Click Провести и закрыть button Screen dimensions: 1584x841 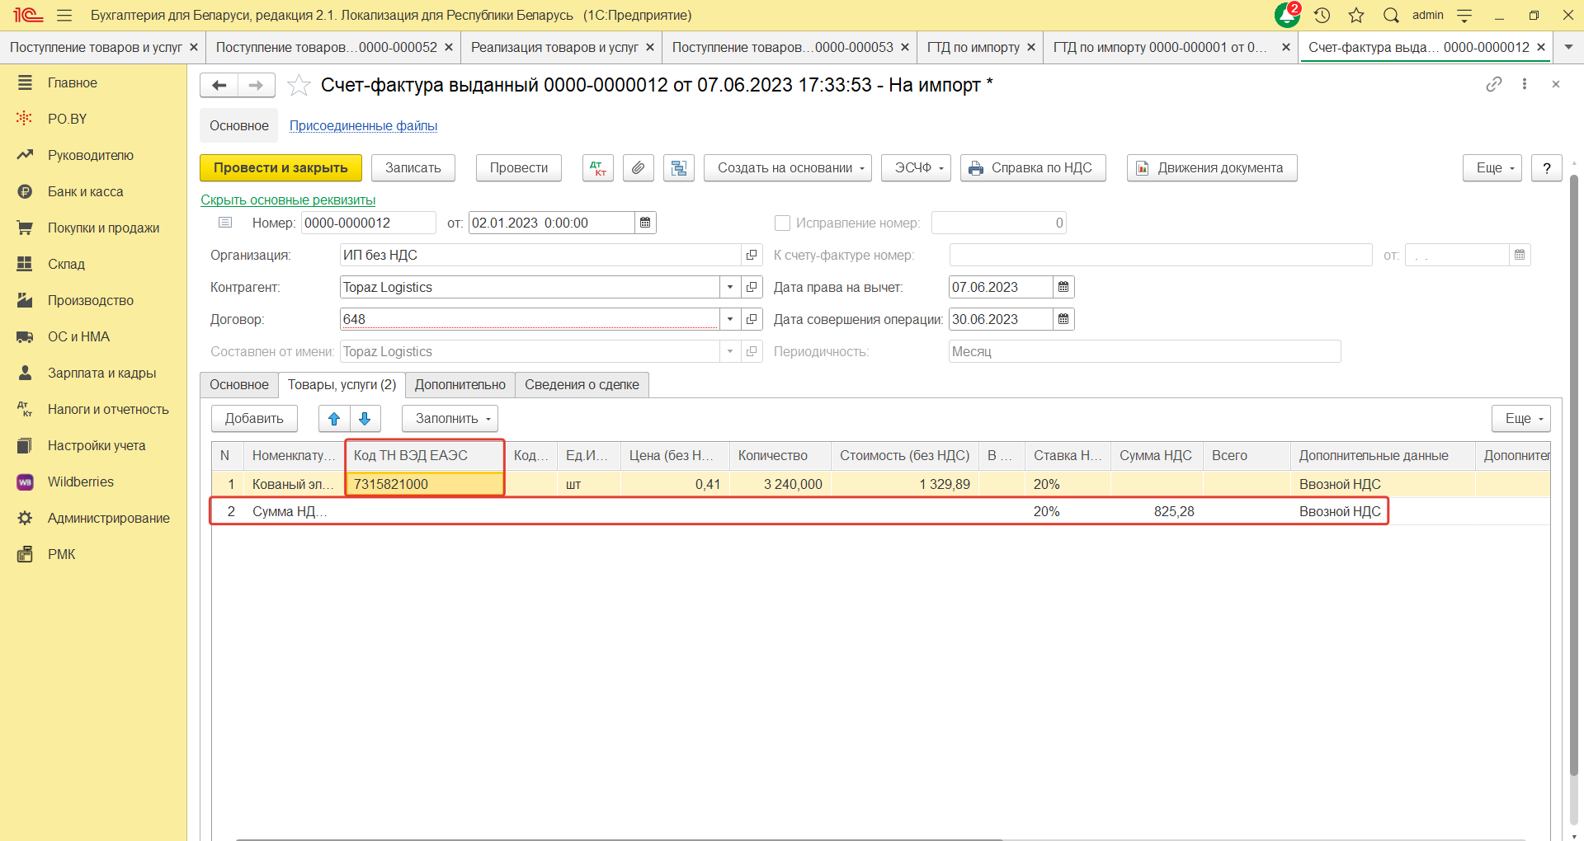tap(280, 168)
